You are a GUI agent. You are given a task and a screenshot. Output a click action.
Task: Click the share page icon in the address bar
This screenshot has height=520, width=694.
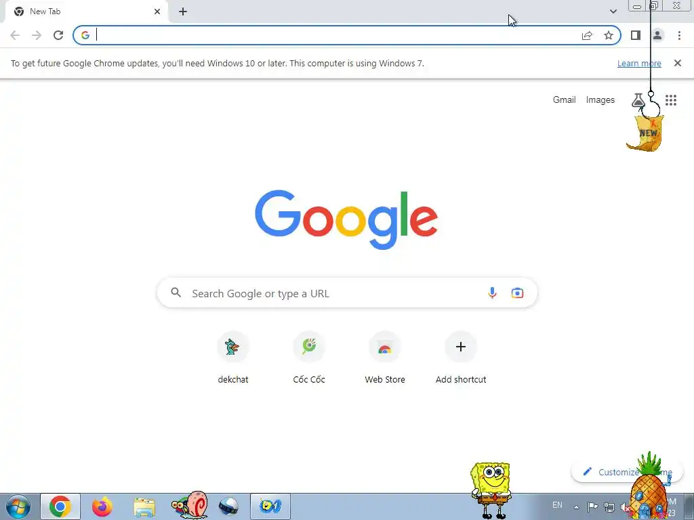click(x=587, y=35)
